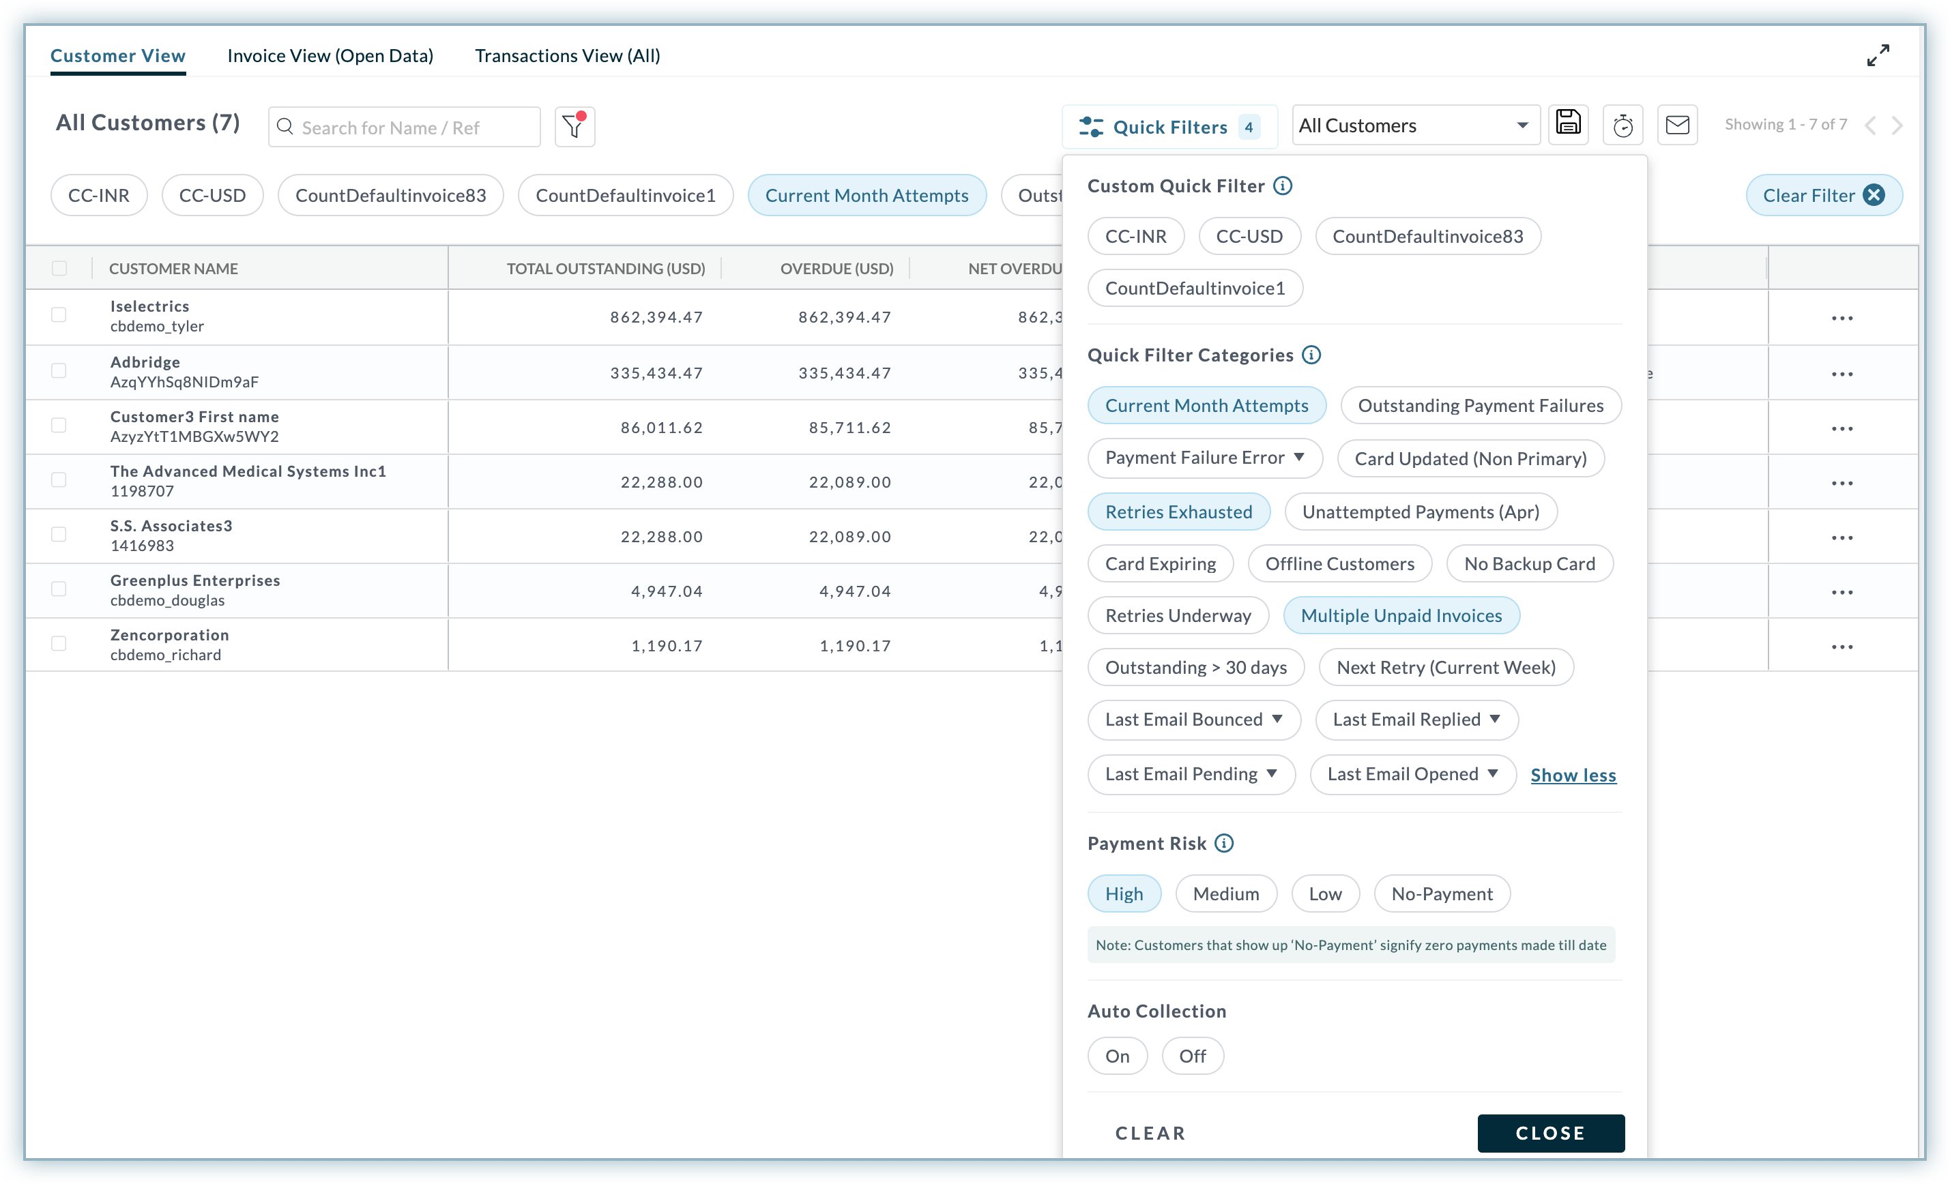Deselect Retries Exhausted filter

click(x=1178, y=512)
